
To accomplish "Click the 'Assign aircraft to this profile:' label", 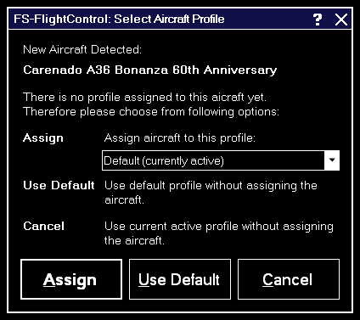I will pos(180,138).
